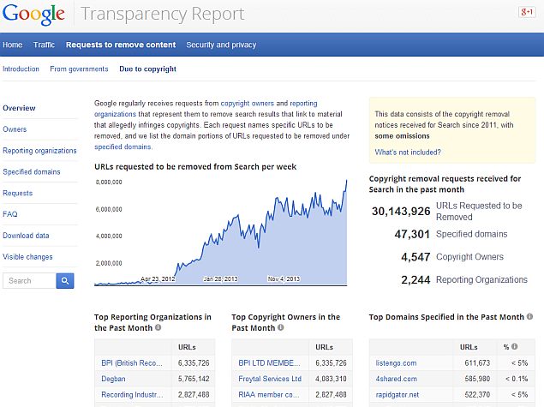Open Recording Industr... organization link
Screen dimensions: 544x407
(132, 394)
